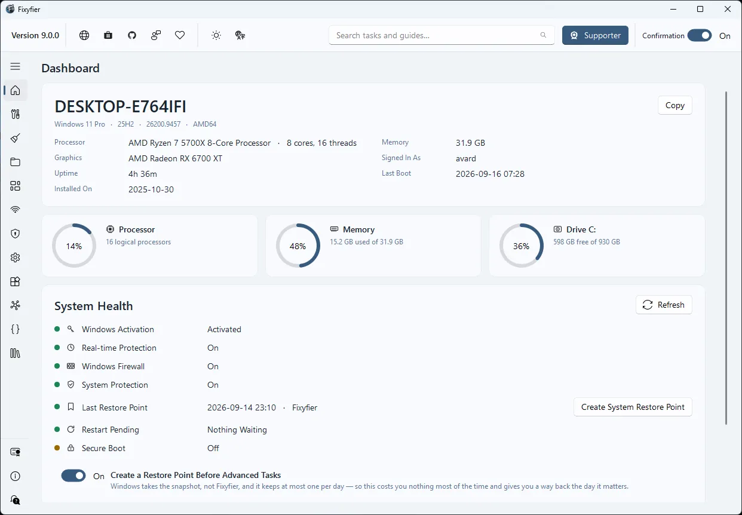Go to the Home dashboard sidebar icon
The image size is (742, 515).
coord(16,90)
